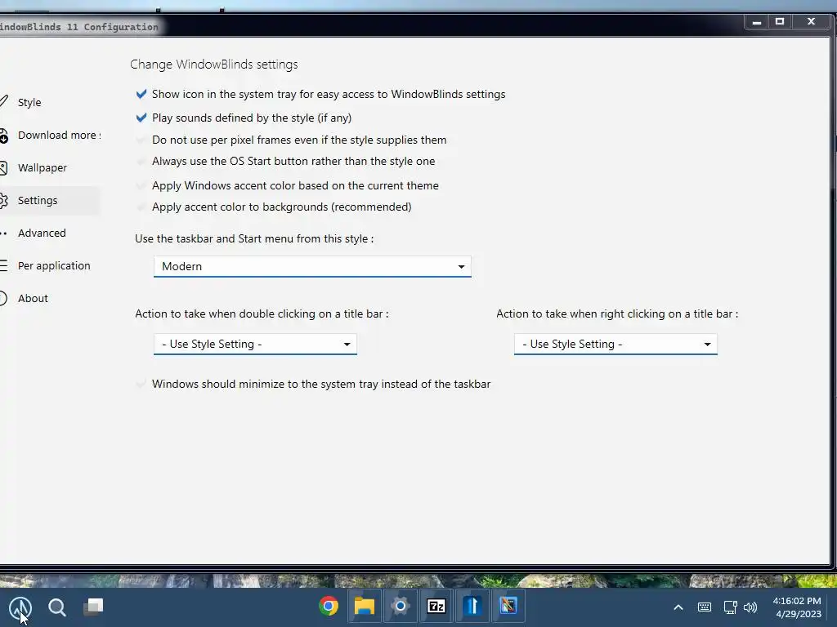Open 7-Zip from the taskbar

point(436,607)
